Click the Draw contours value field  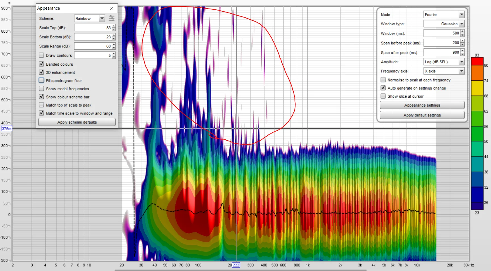point(93,55)
